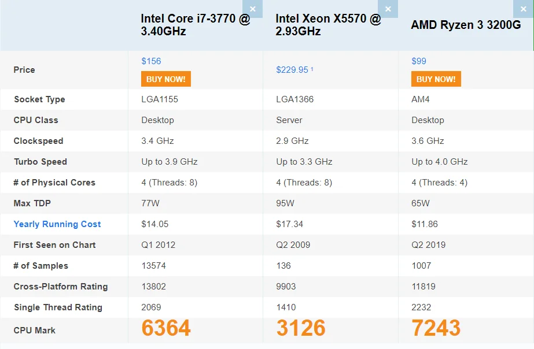Click the LGA1155 socket type value

160,99
